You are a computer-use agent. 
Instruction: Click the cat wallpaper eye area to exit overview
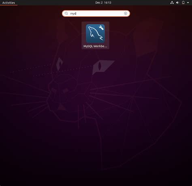coord(100,66)
